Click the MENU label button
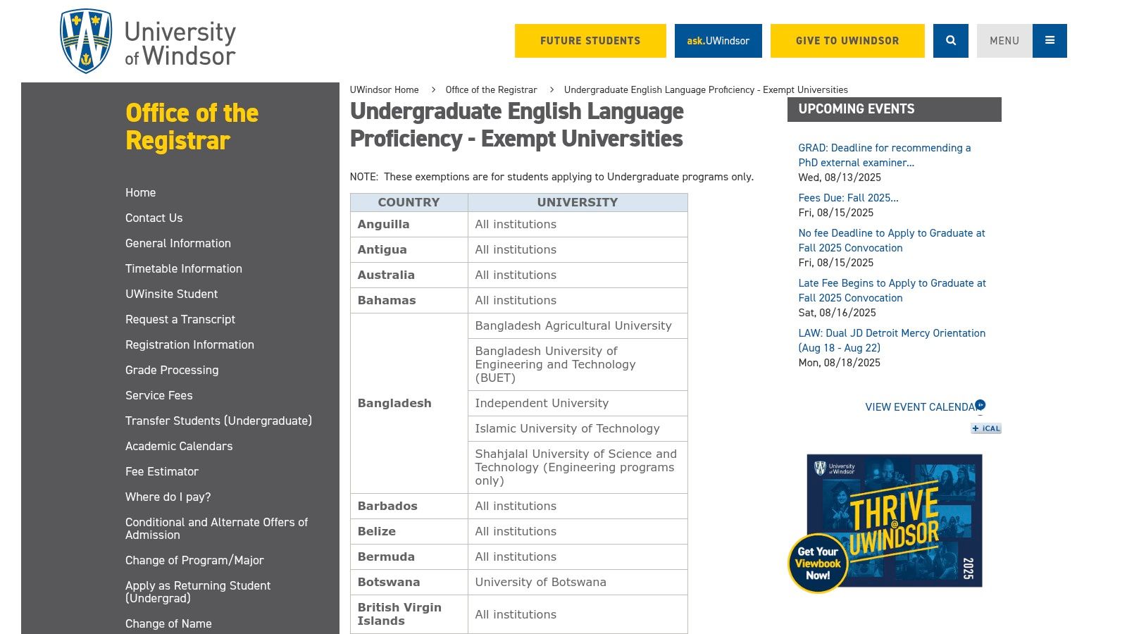 pyautogui.click(x=1004, y=41)
